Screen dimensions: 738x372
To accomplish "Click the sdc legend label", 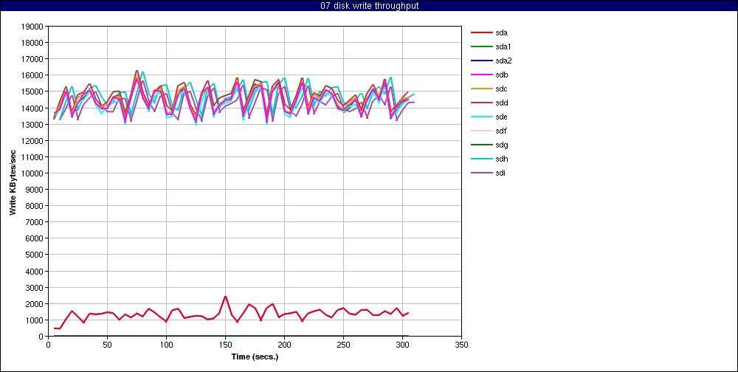I will tap(501, 89).
